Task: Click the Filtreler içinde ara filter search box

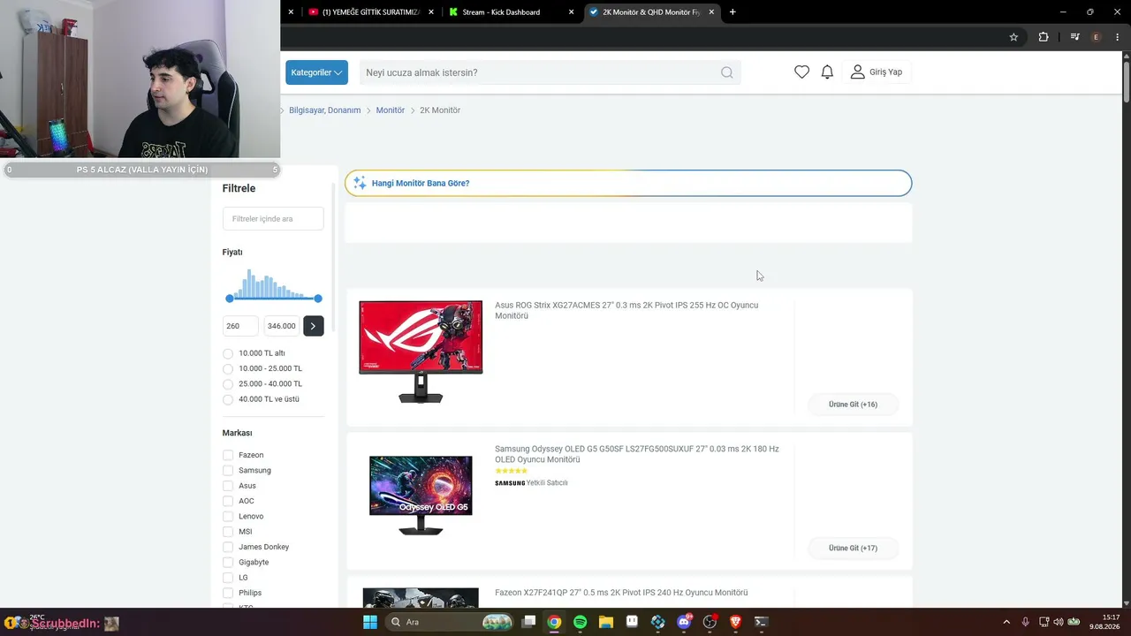Action: [x=273, y=219]
